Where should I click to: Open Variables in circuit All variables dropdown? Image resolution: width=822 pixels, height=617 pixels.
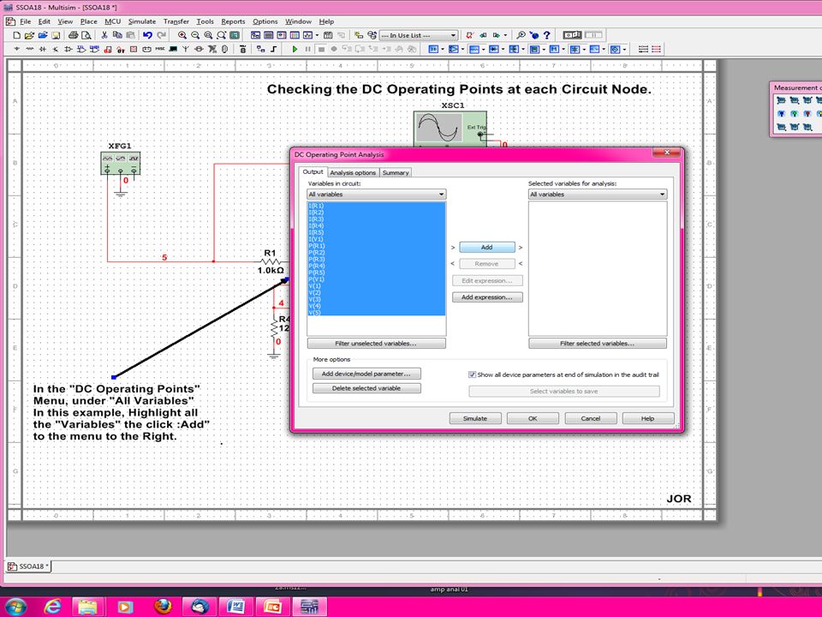(x=377, y=195)
